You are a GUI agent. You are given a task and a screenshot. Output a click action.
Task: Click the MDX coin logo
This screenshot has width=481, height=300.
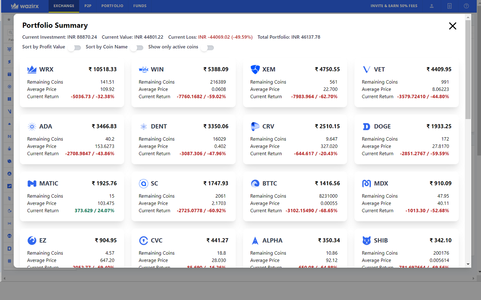pyautogui.click(x=366, y=183)
